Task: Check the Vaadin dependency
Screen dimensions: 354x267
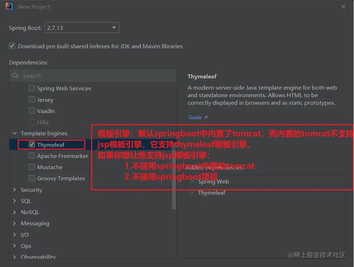Action: pos(32,111)
